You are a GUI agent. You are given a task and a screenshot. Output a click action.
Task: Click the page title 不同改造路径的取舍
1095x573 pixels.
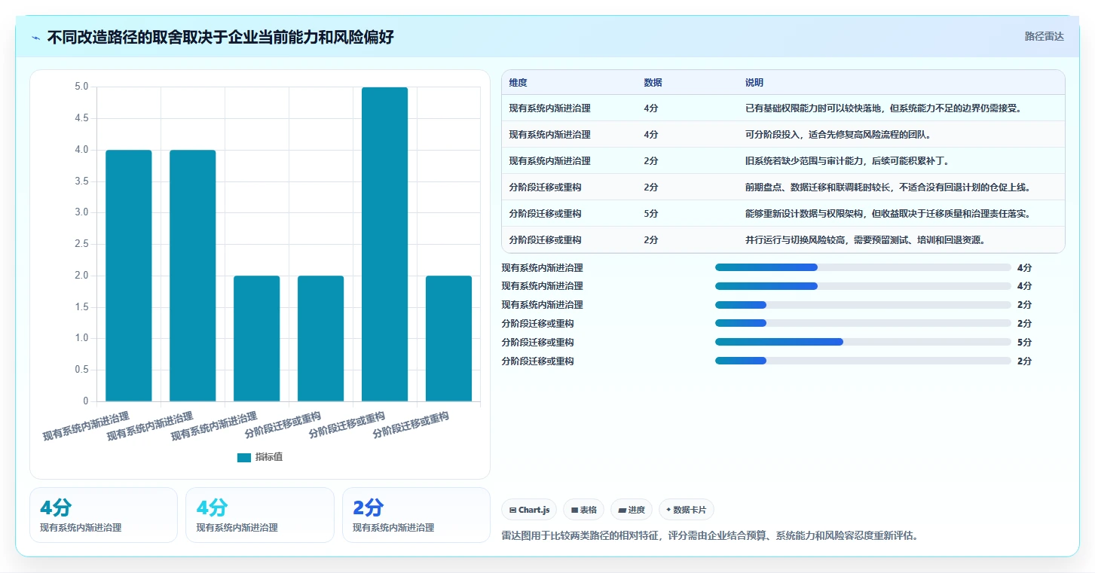(220, 38)
